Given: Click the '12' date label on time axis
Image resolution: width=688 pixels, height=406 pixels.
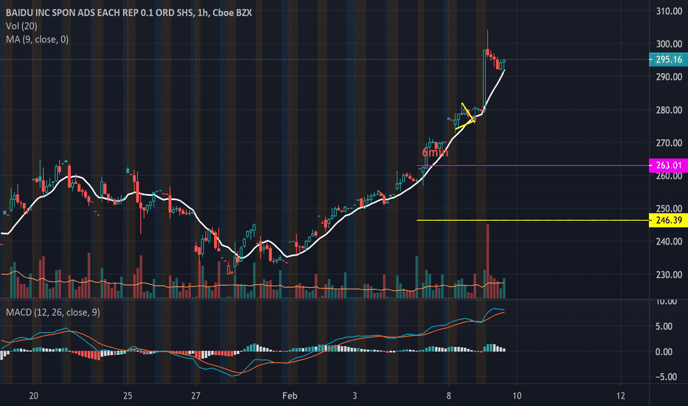Looking at the screenshot, I should coord(620,396).
